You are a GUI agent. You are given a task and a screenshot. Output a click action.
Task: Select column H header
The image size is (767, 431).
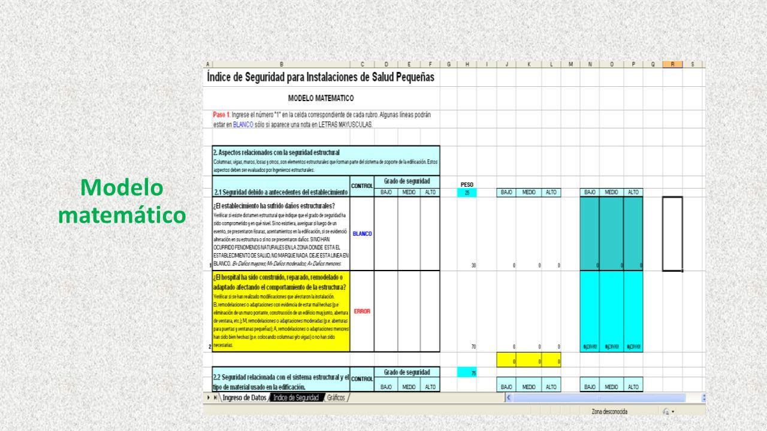click(467, 64)
